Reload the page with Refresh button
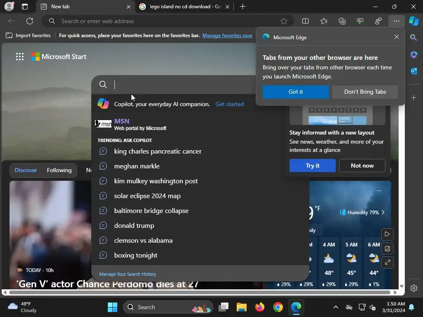Screen dimensions: 423x317 click(x=30, y=21)
